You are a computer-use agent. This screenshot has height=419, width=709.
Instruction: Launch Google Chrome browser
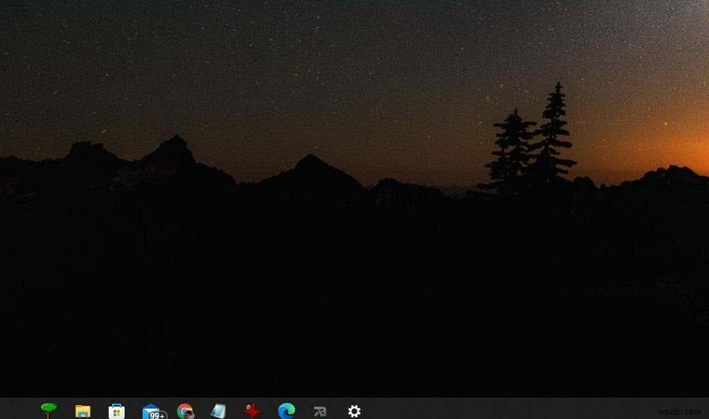click(185, 410)
